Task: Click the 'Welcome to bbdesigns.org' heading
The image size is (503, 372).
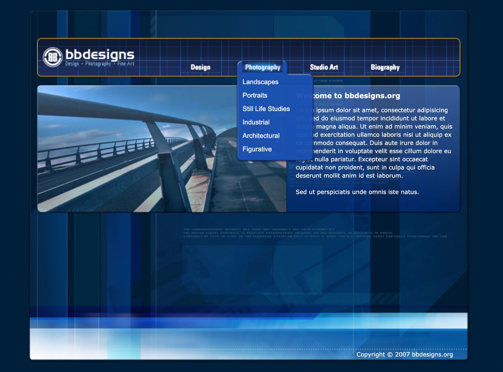Action: pos(357,96)
